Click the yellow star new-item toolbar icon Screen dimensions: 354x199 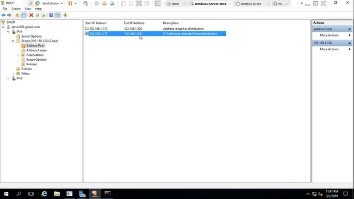coord(65,15)
